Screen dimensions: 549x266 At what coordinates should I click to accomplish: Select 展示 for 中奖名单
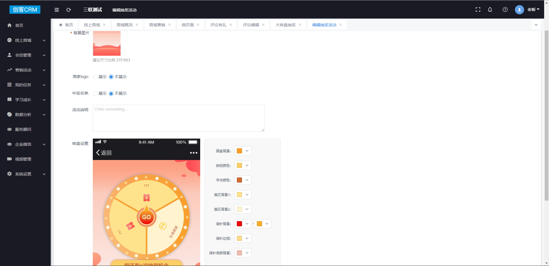click(x=95, y=93)
